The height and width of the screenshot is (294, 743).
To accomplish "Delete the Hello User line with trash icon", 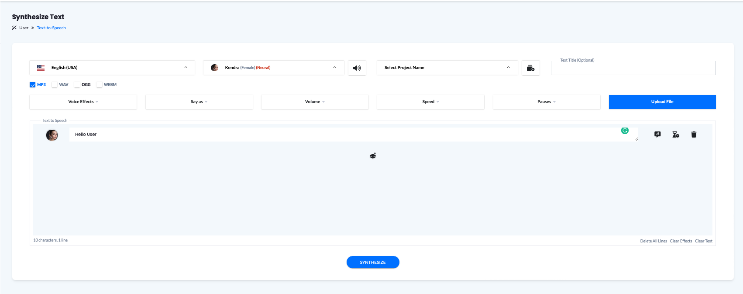I will coord(694,135).
